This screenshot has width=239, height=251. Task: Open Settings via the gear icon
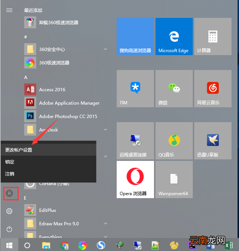coord(9,211)
